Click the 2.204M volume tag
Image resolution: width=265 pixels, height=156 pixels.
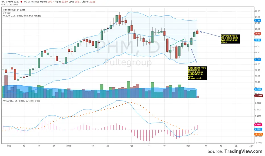pos(258,96)
